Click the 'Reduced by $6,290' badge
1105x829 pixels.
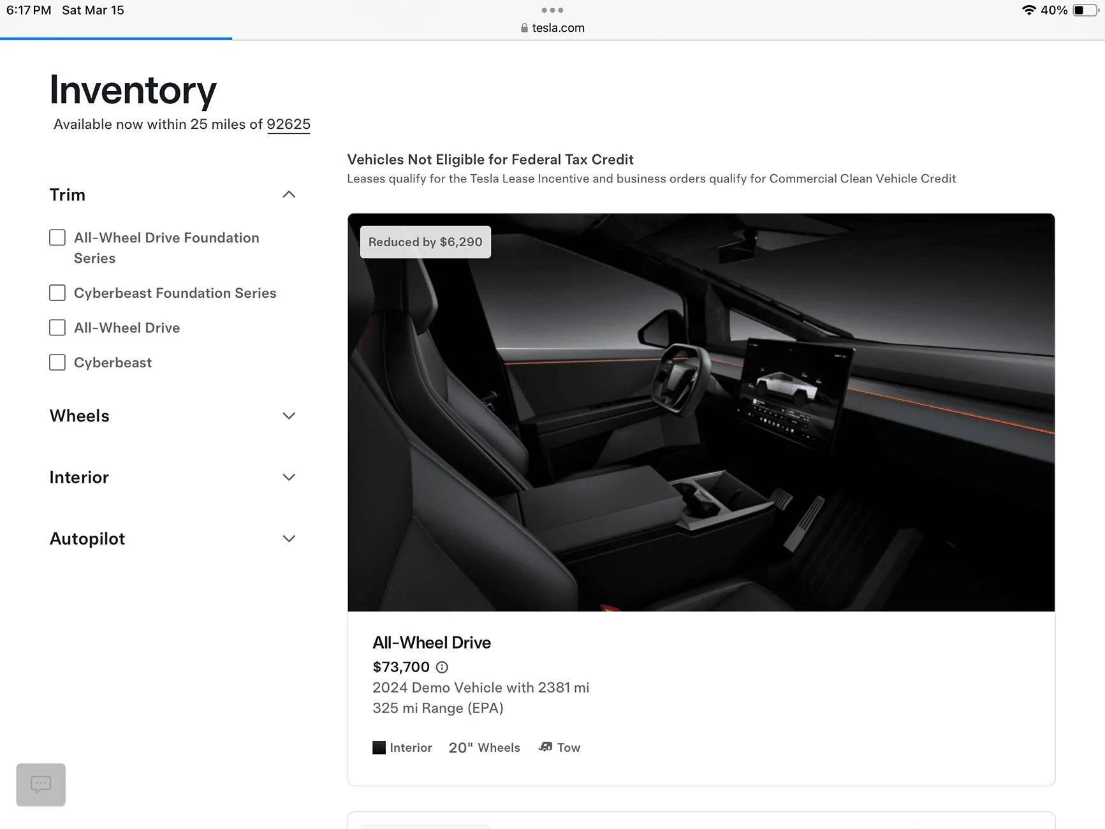click(425, 242)
